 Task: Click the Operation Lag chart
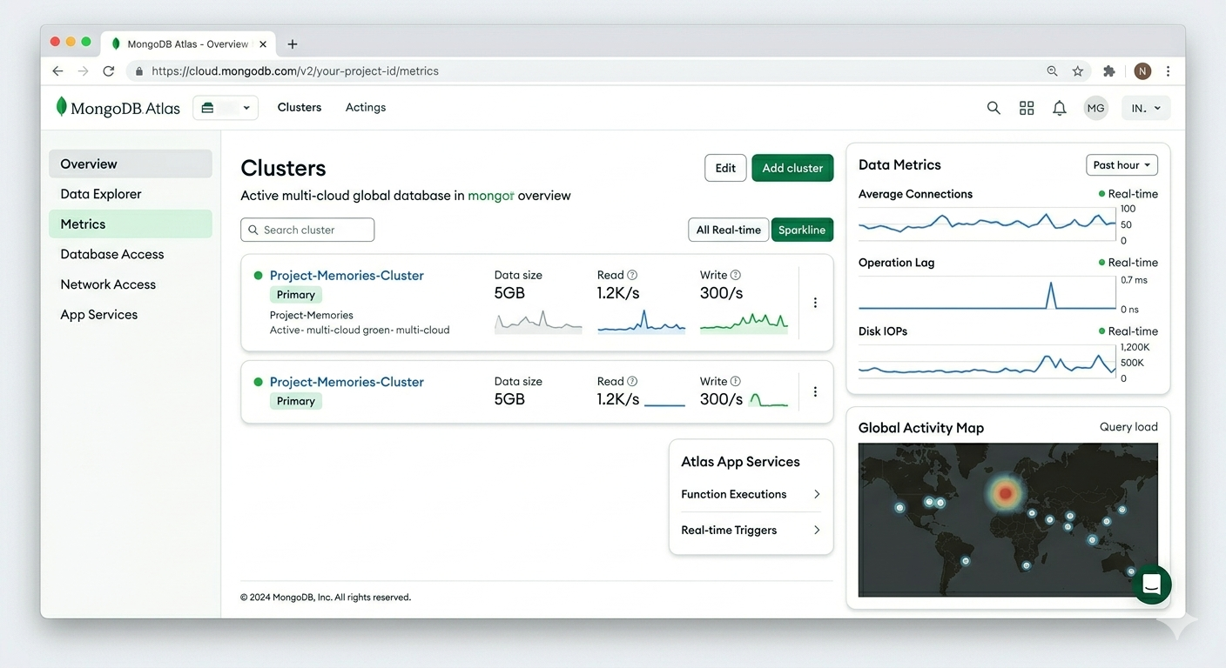tap(987, 293)
